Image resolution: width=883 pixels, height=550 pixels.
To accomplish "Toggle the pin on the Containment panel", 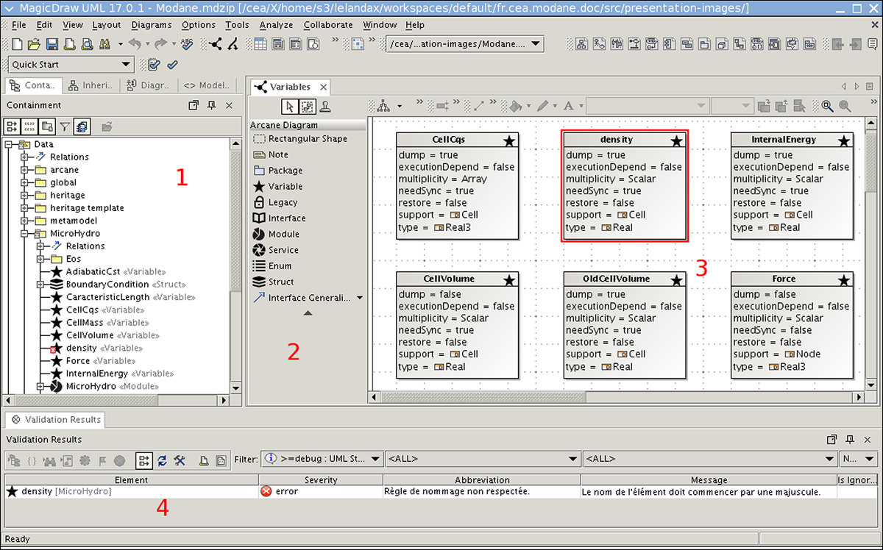I will (x=211, y=106).
